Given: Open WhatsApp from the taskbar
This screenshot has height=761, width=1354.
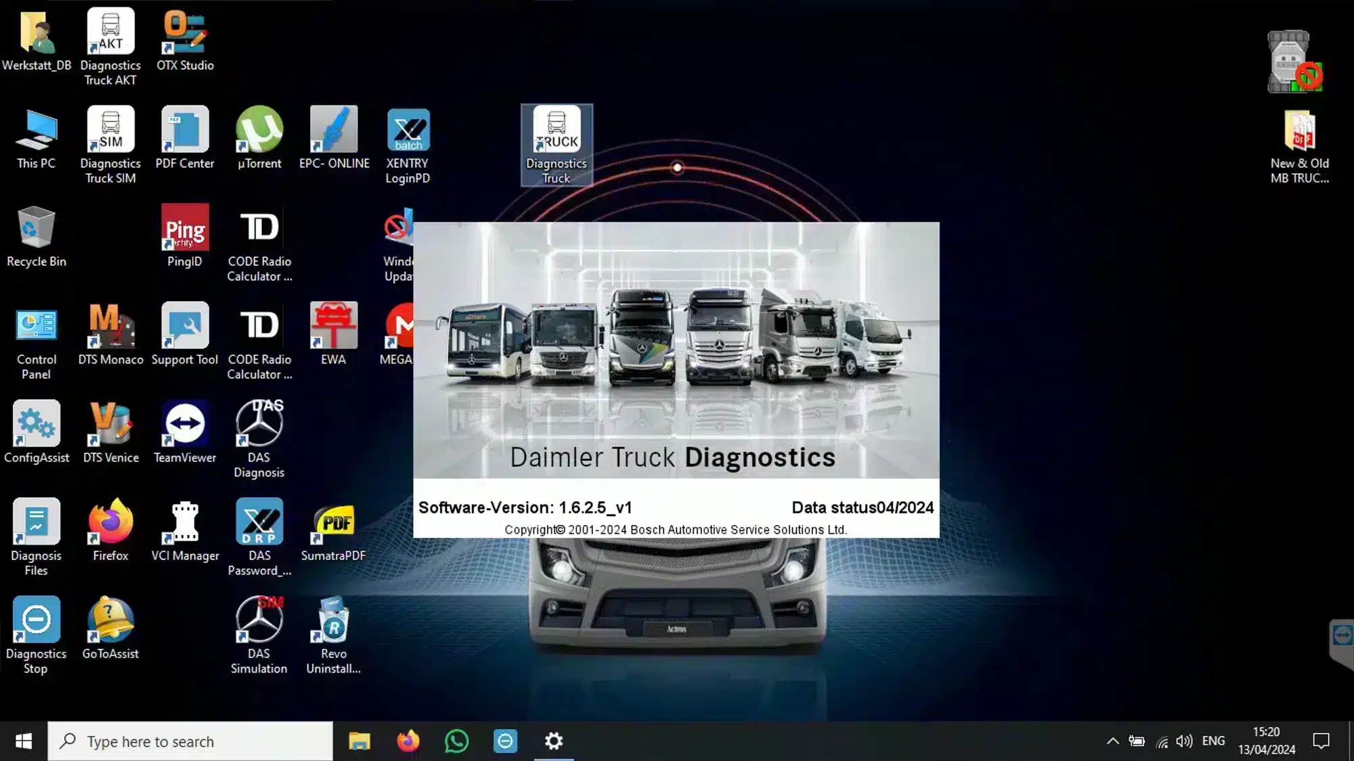Looking at the screenshot, I should [x=456, y=741].
